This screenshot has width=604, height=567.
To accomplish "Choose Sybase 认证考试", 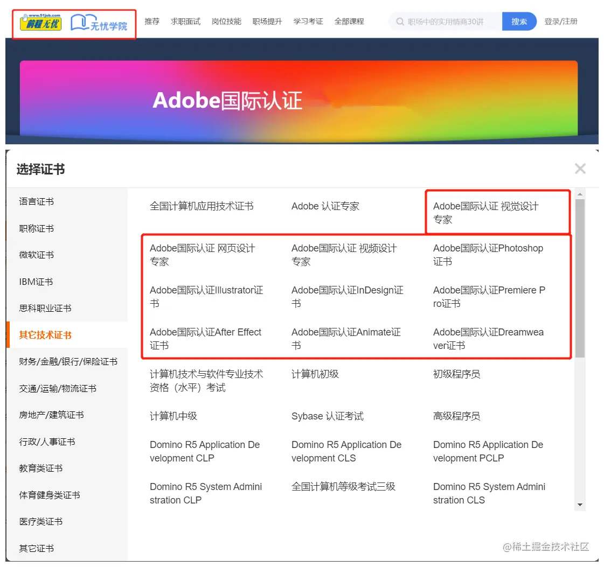I will [x=328, y=416].
